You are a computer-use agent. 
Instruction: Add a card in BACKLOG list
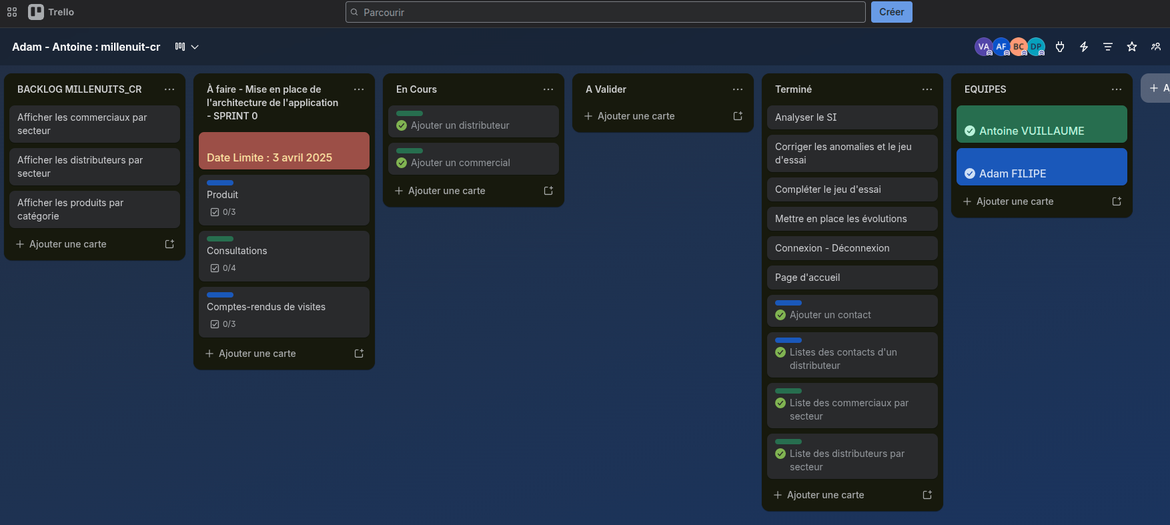(x=83, y=244)
